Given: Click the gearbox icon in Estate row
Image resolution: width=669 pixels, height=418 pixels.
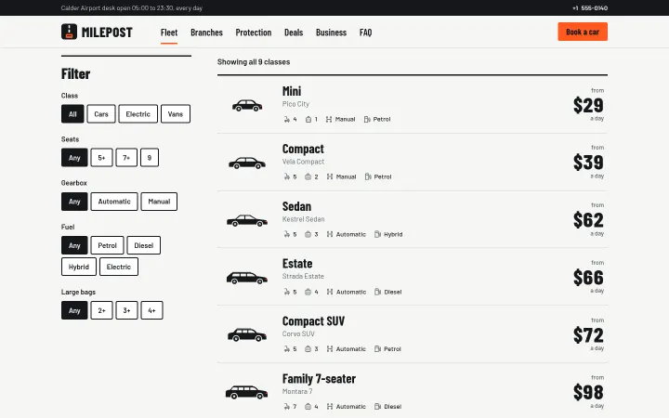Looking at the screenshot, I should (x=330, y=292).
